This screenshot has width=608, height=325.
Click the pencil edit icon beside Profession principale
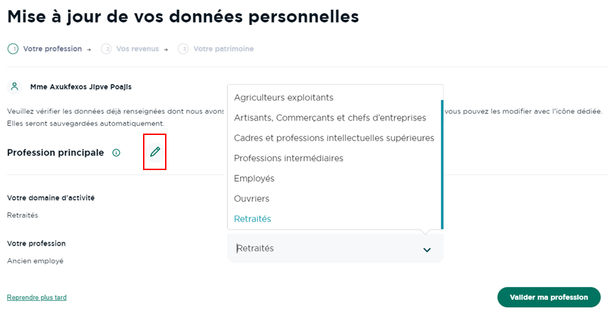coord(155,151)
